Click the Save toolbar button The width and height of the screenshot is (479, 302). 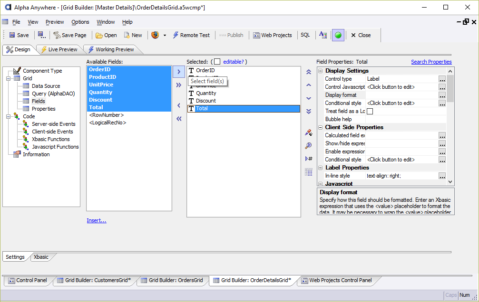19,35
